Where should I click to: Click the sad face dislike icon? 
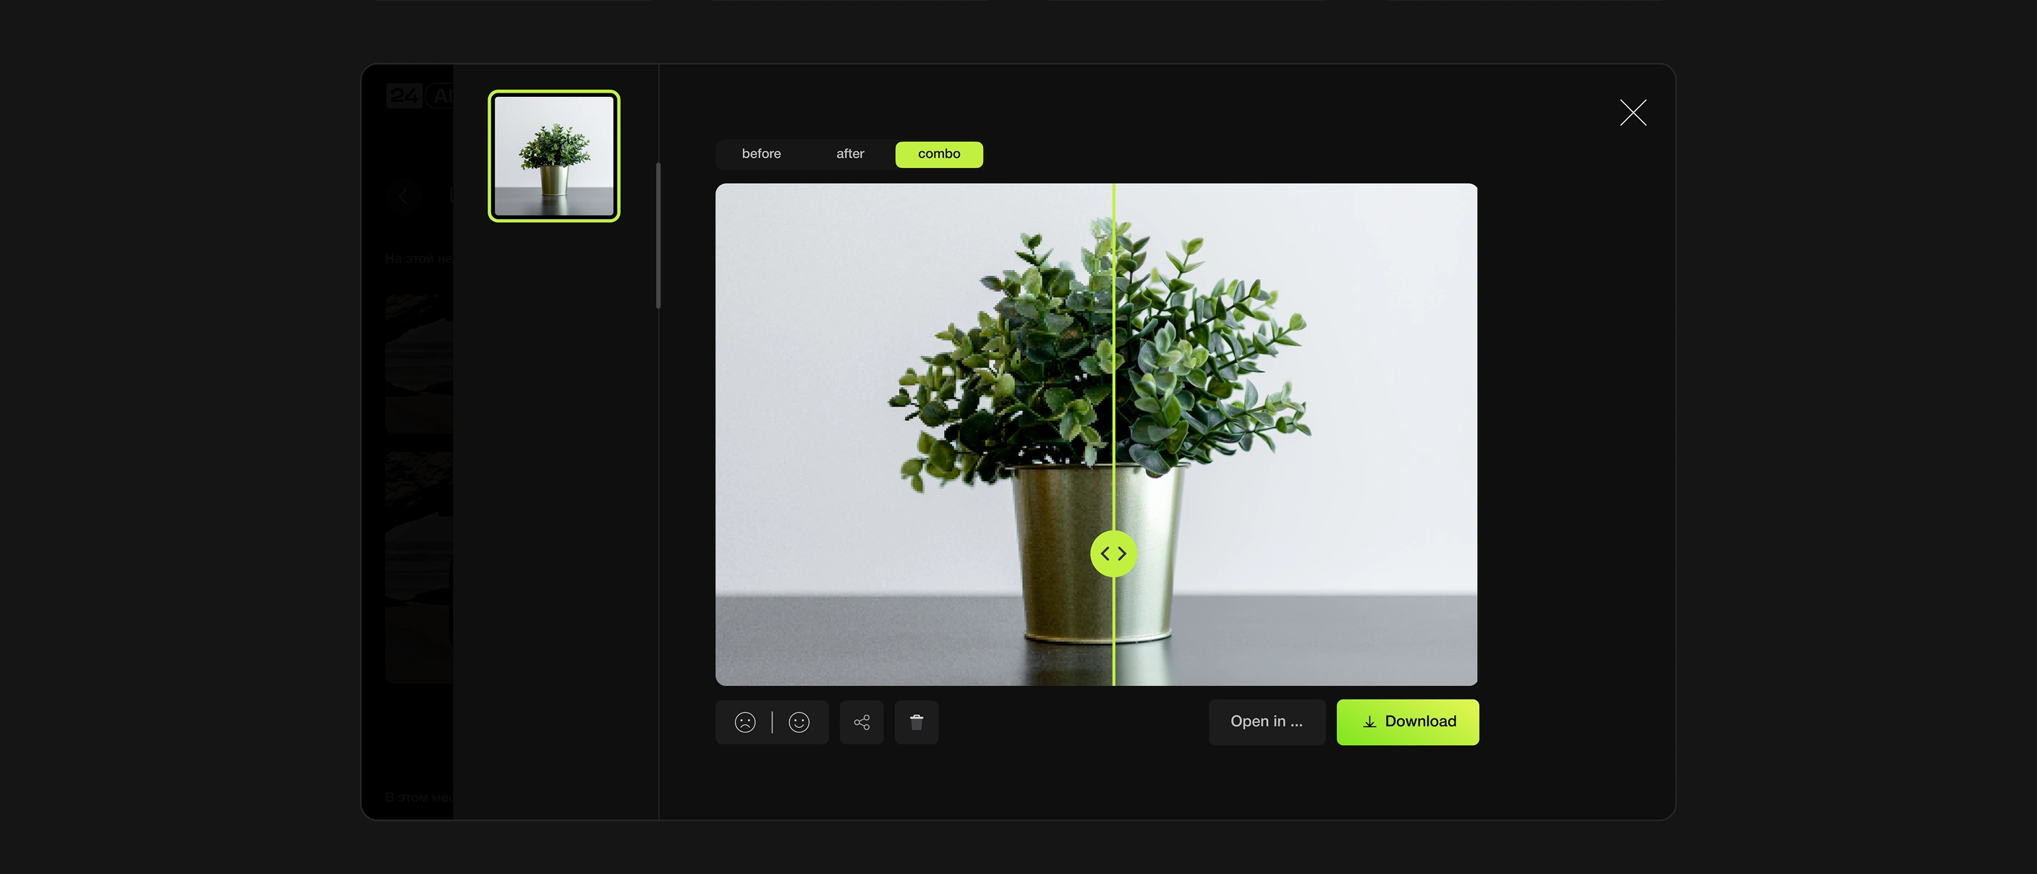[x=745, y=722]
